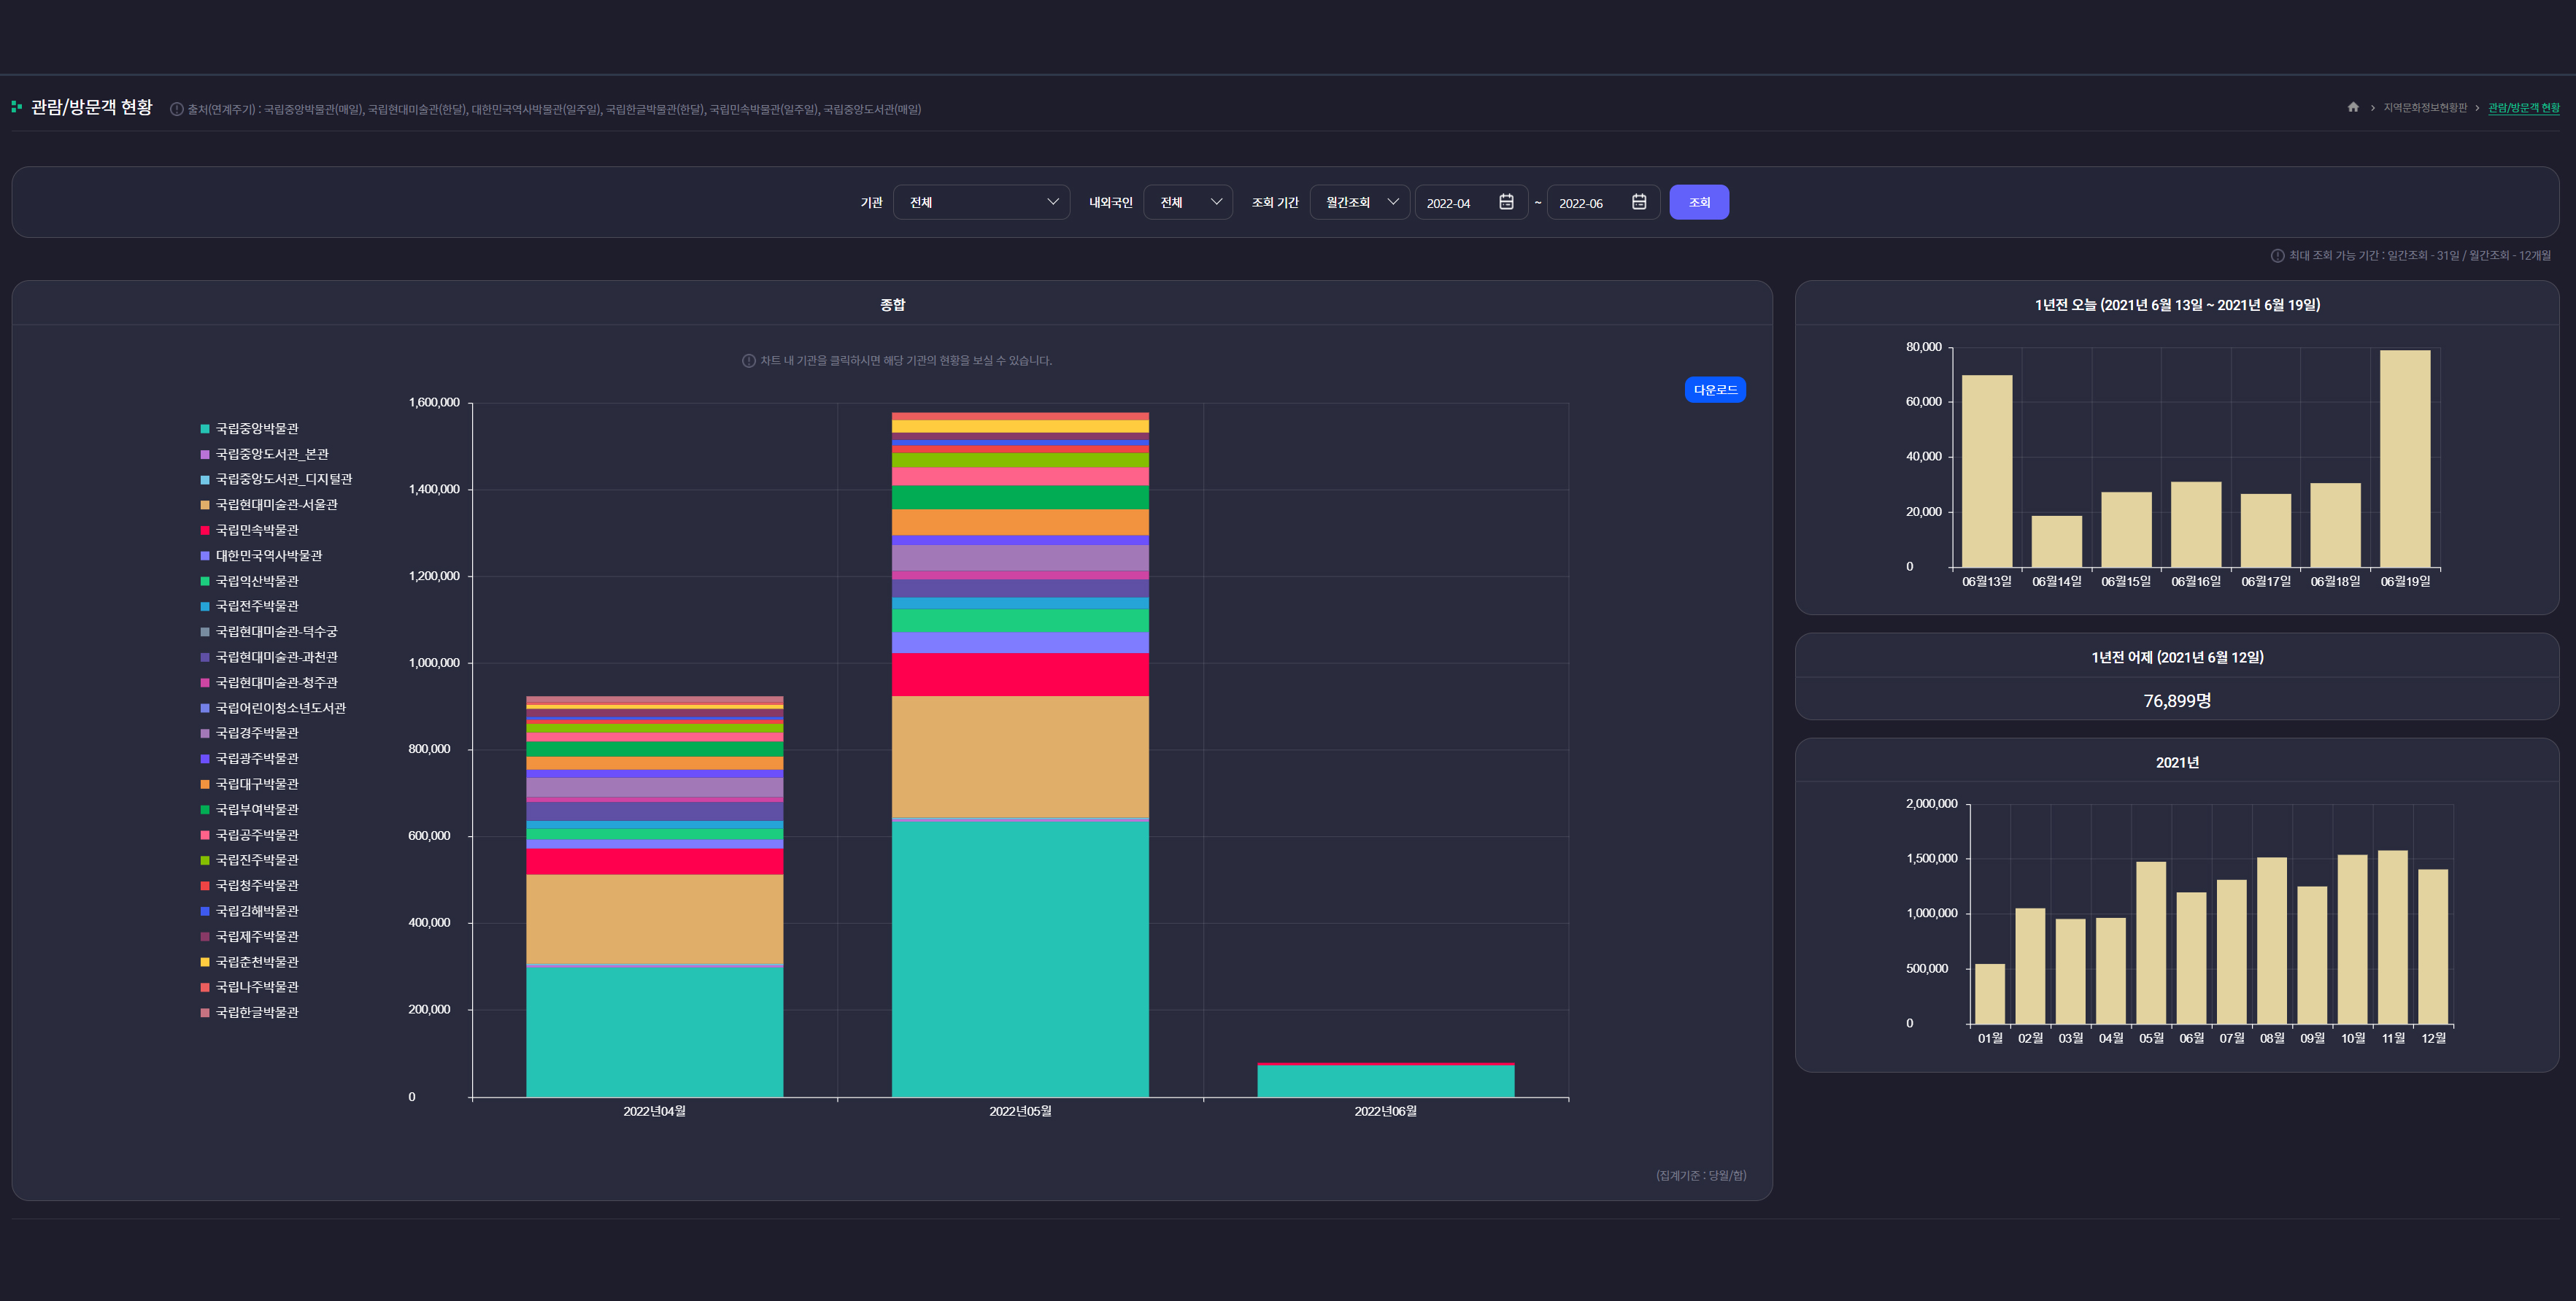
Task: Open the end date calendar icon next to 2022-06
Action: click(1639, 202)
